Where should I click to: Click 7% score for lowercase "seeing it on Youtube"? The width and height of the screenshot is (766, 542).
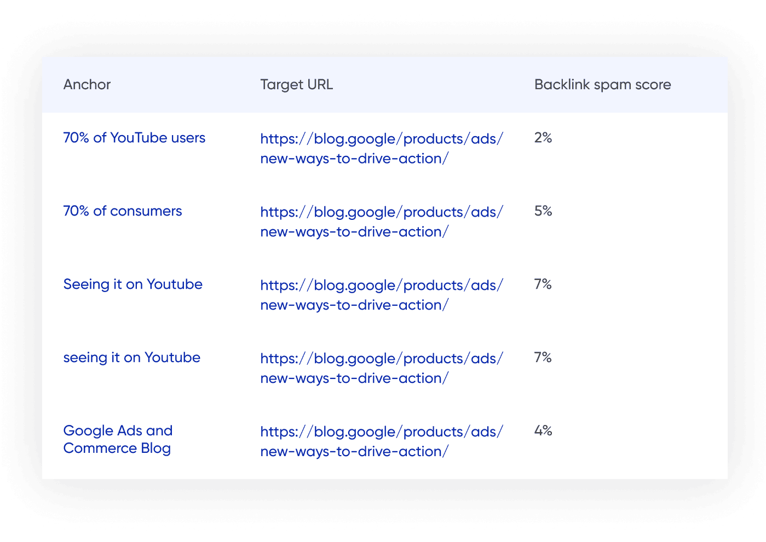543,358
